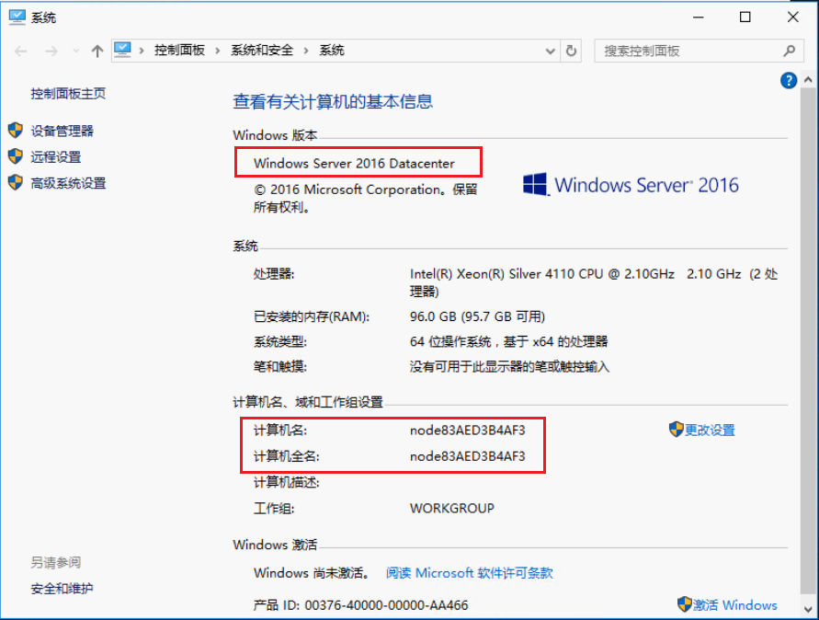Go up one level with Up arrow
Viewport: 819px width, 620px height.
pos(97,52)
